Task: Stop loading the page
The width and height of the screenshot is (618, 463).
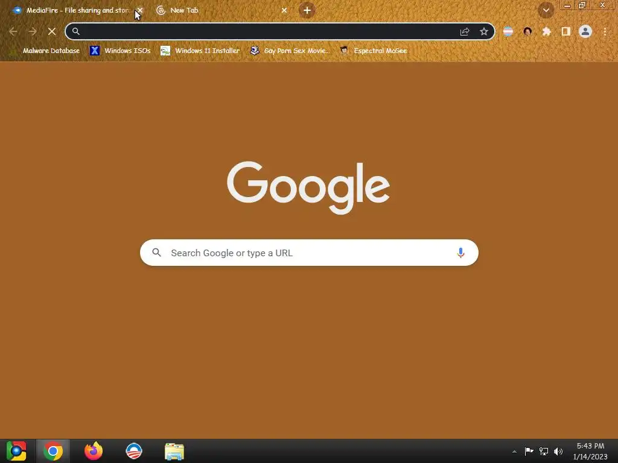Action: pyautogui.click(x=52, y=31)
